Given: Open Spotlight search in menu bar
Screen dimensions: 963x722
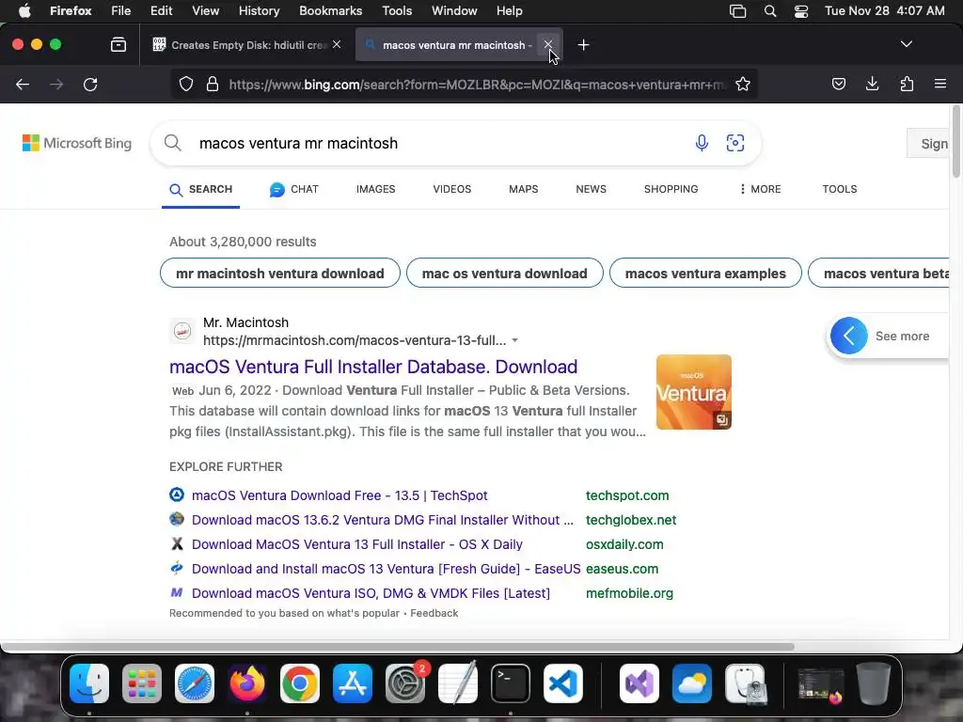Looking at the screenshot, I should coord(769,11).
